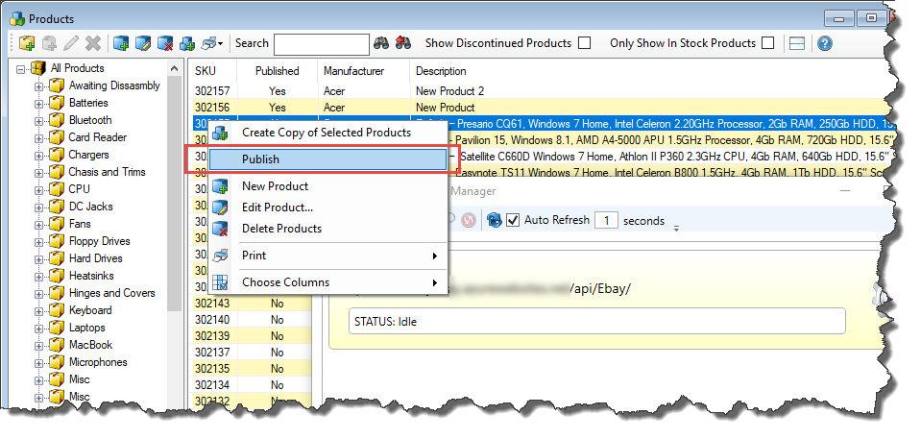Click the New Category folder icon in toolbar
The height and width of the screenshot is (439, 921).
[x=27, y=43]
